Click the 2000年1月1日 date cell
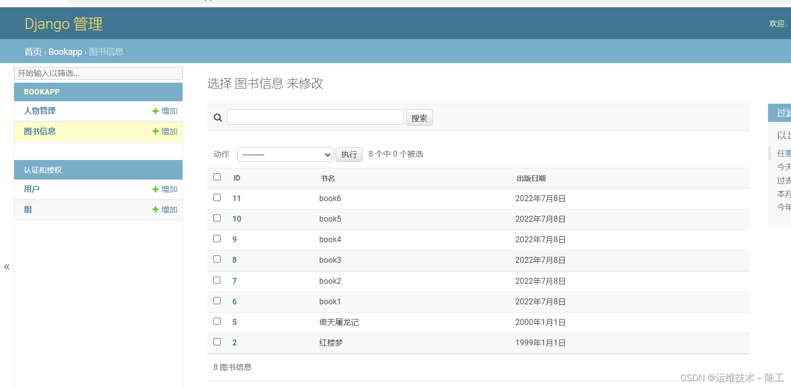This screenshot has width=791, height=387. tap(541, 322)
